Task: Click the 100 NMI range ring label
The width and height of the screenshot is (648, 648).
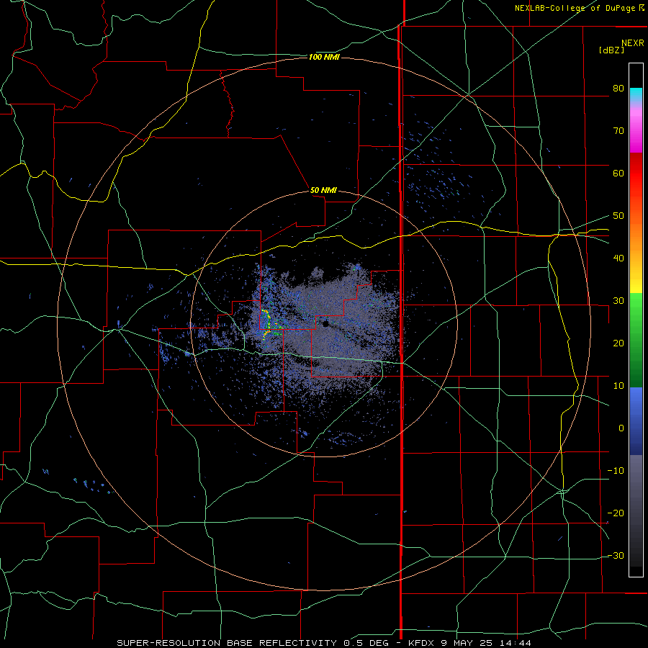Action: 324,57
